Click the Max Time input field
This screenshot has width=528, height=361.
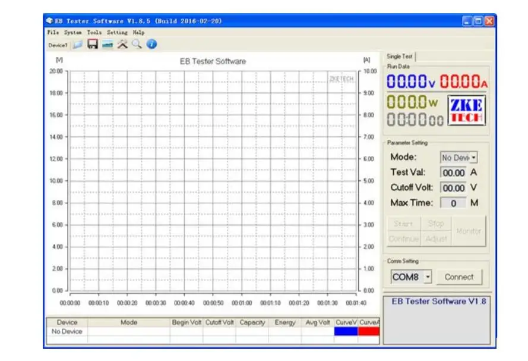click(x=453, y=203)
